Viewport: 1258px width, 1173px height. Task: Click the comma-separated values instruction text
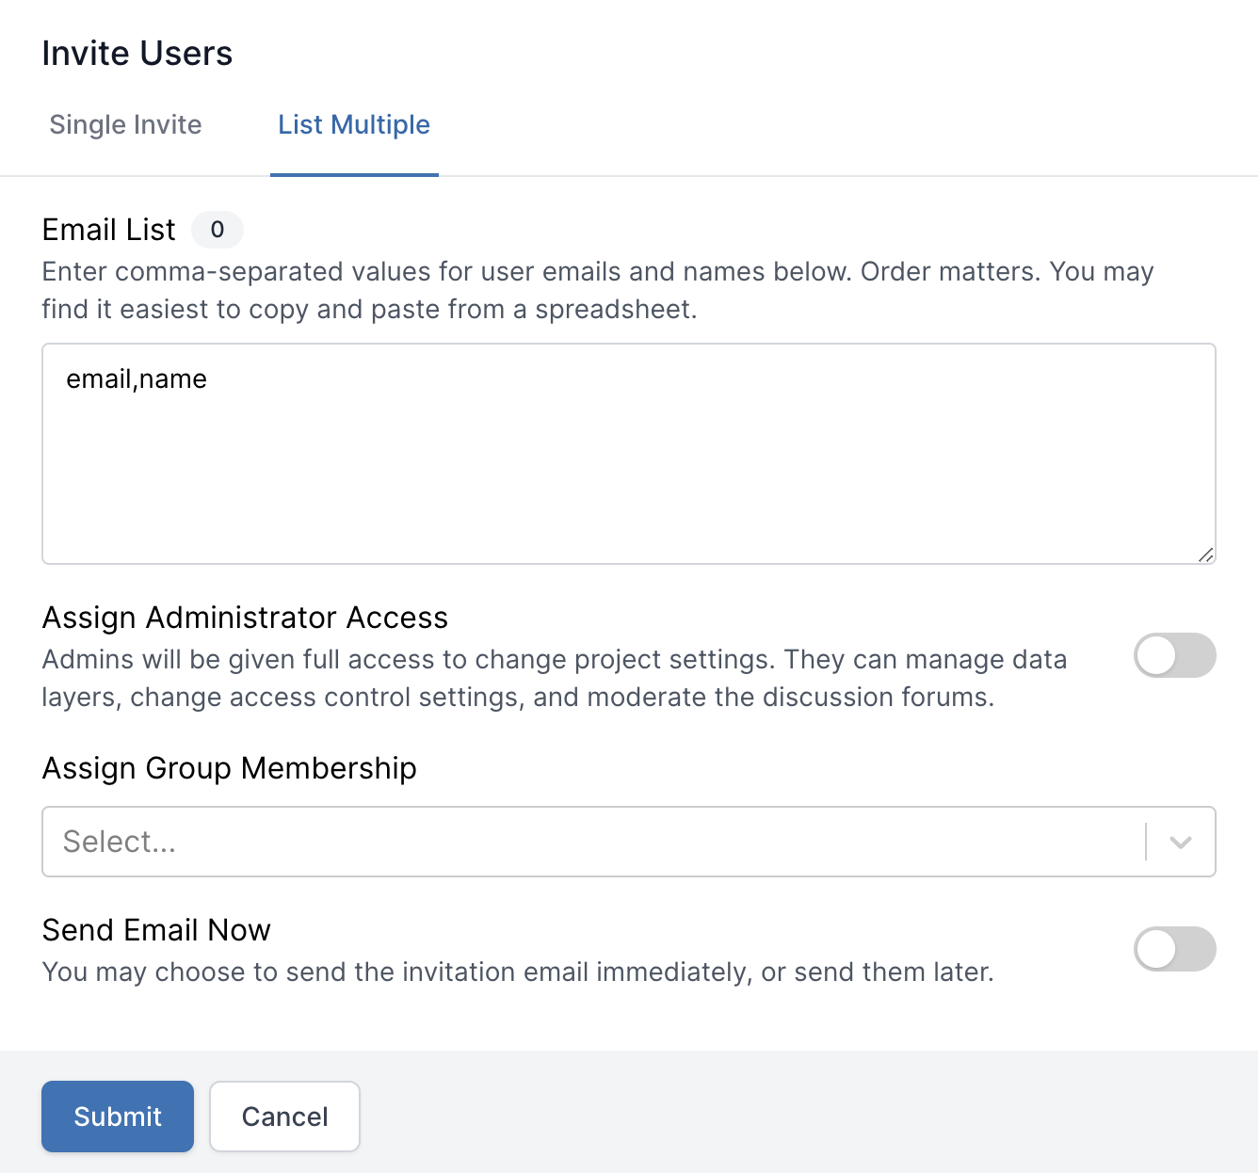(597, 290)
